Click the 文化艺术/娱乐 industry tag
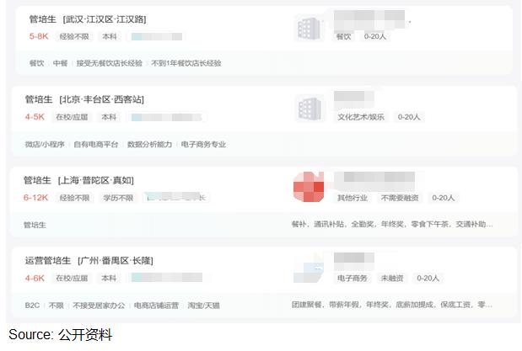Screen dimensions: 522x351 (x=361, y=117)
